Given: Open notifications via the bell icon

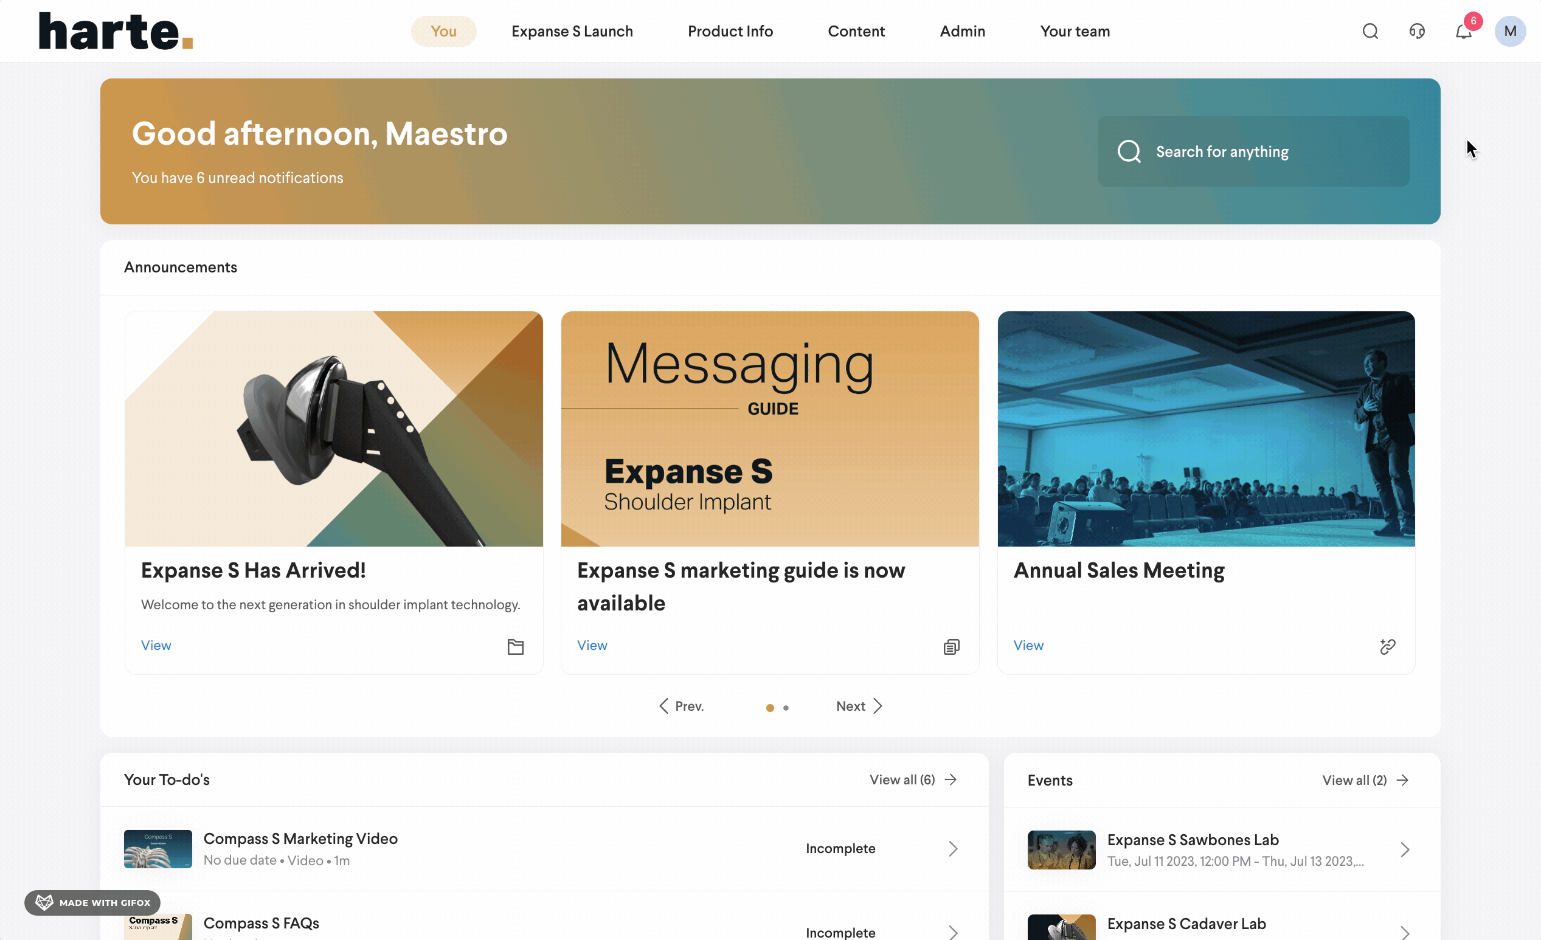Looking at the screenshot, I should pos(1463,32).
